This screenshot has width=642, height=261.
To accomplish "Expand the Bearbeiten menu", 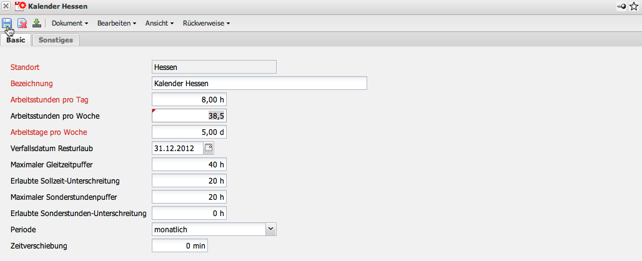I will (x=117, y=23).
